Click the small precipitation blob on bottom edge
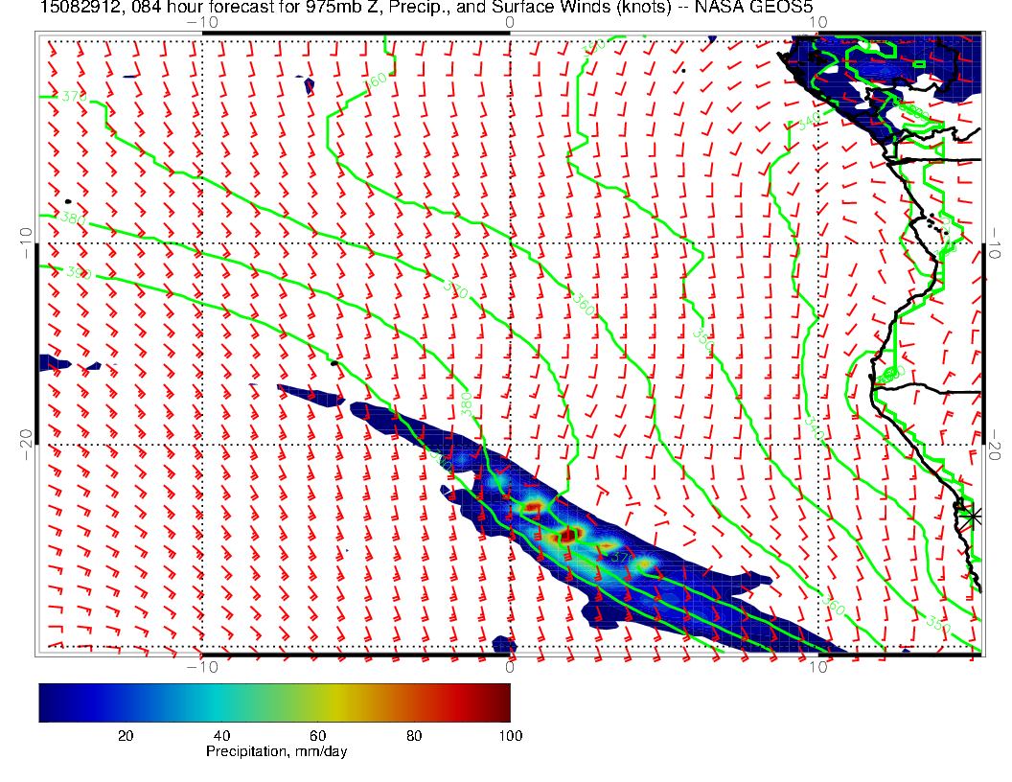Screen dimensions: 1012x782 pyautogui.click(x=503, y=645)
